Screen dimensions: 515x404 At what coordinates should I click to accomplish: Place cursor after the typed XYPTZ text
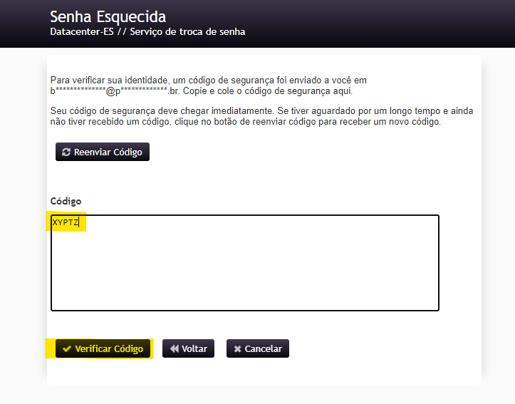coord(80,223)
